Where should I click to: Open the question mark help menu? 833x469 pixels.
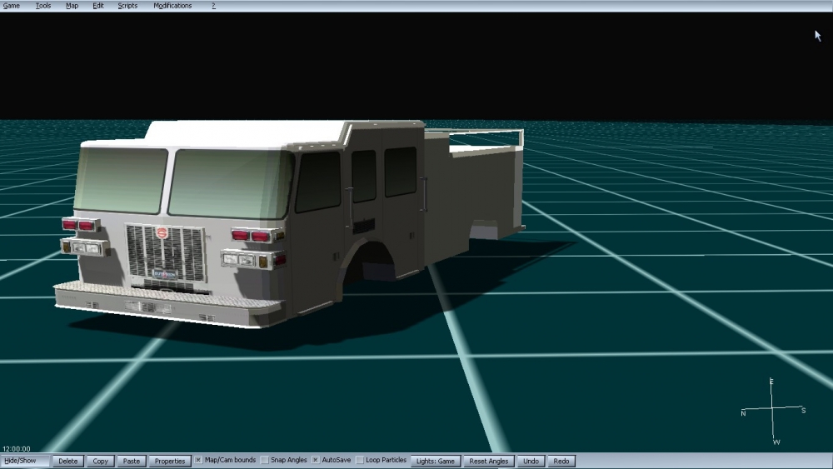213,6
